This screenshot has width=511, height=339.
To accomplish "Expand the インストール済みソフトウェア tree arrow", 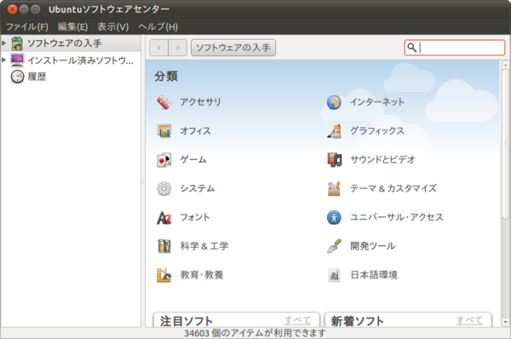I will [4, 60].
